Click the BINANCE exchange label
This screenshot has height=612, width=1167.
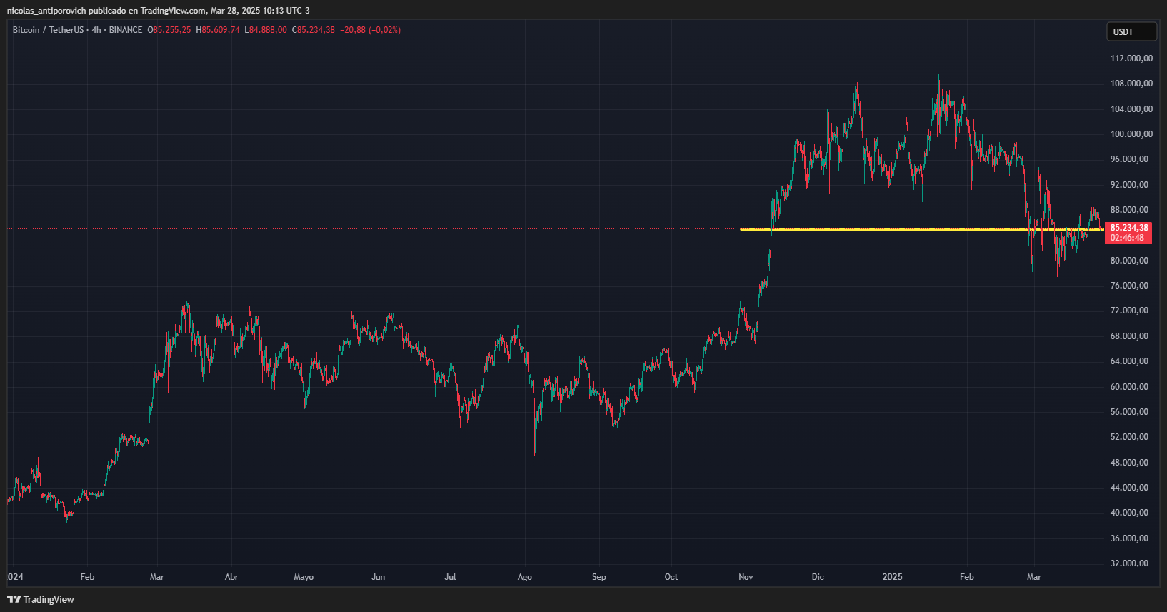pyautogui.click(x=126, y=30)
